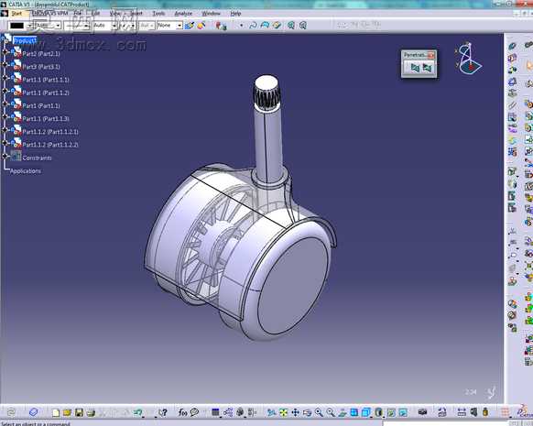
Task: Open the layer None dropdown
Action: point(179,26)
